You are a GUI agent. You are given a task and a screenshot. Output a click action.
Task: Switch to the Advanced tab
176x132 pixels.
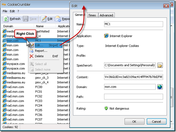pos(106,15)
